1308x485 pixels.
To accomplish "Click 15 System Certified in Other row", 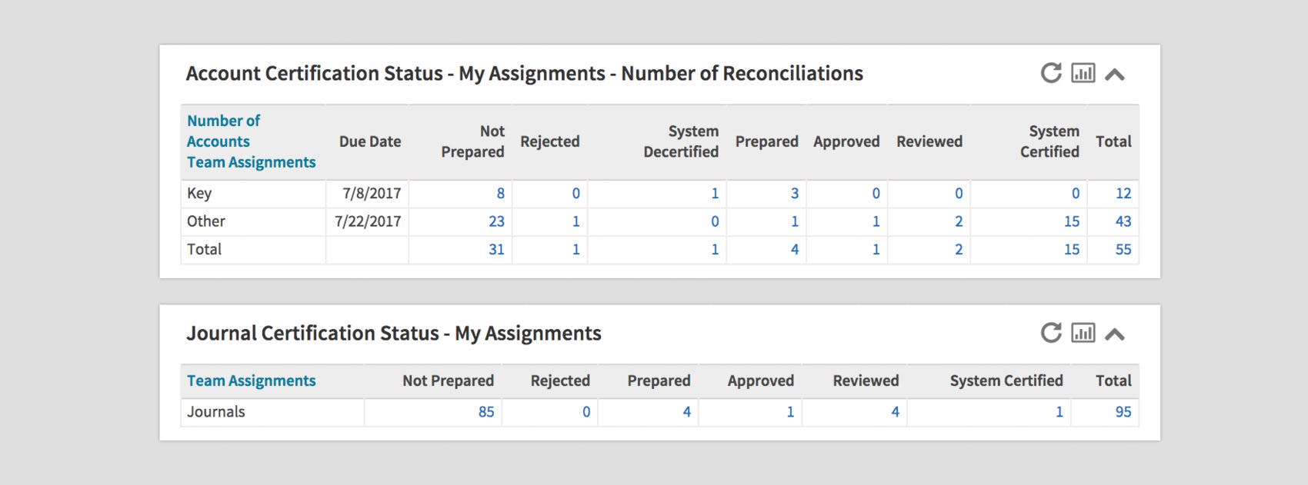I will coord(1071,221).
